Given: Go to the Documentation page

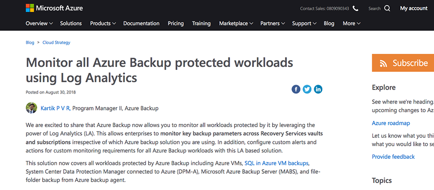Looking at the screenshot, I should point(141,24).
